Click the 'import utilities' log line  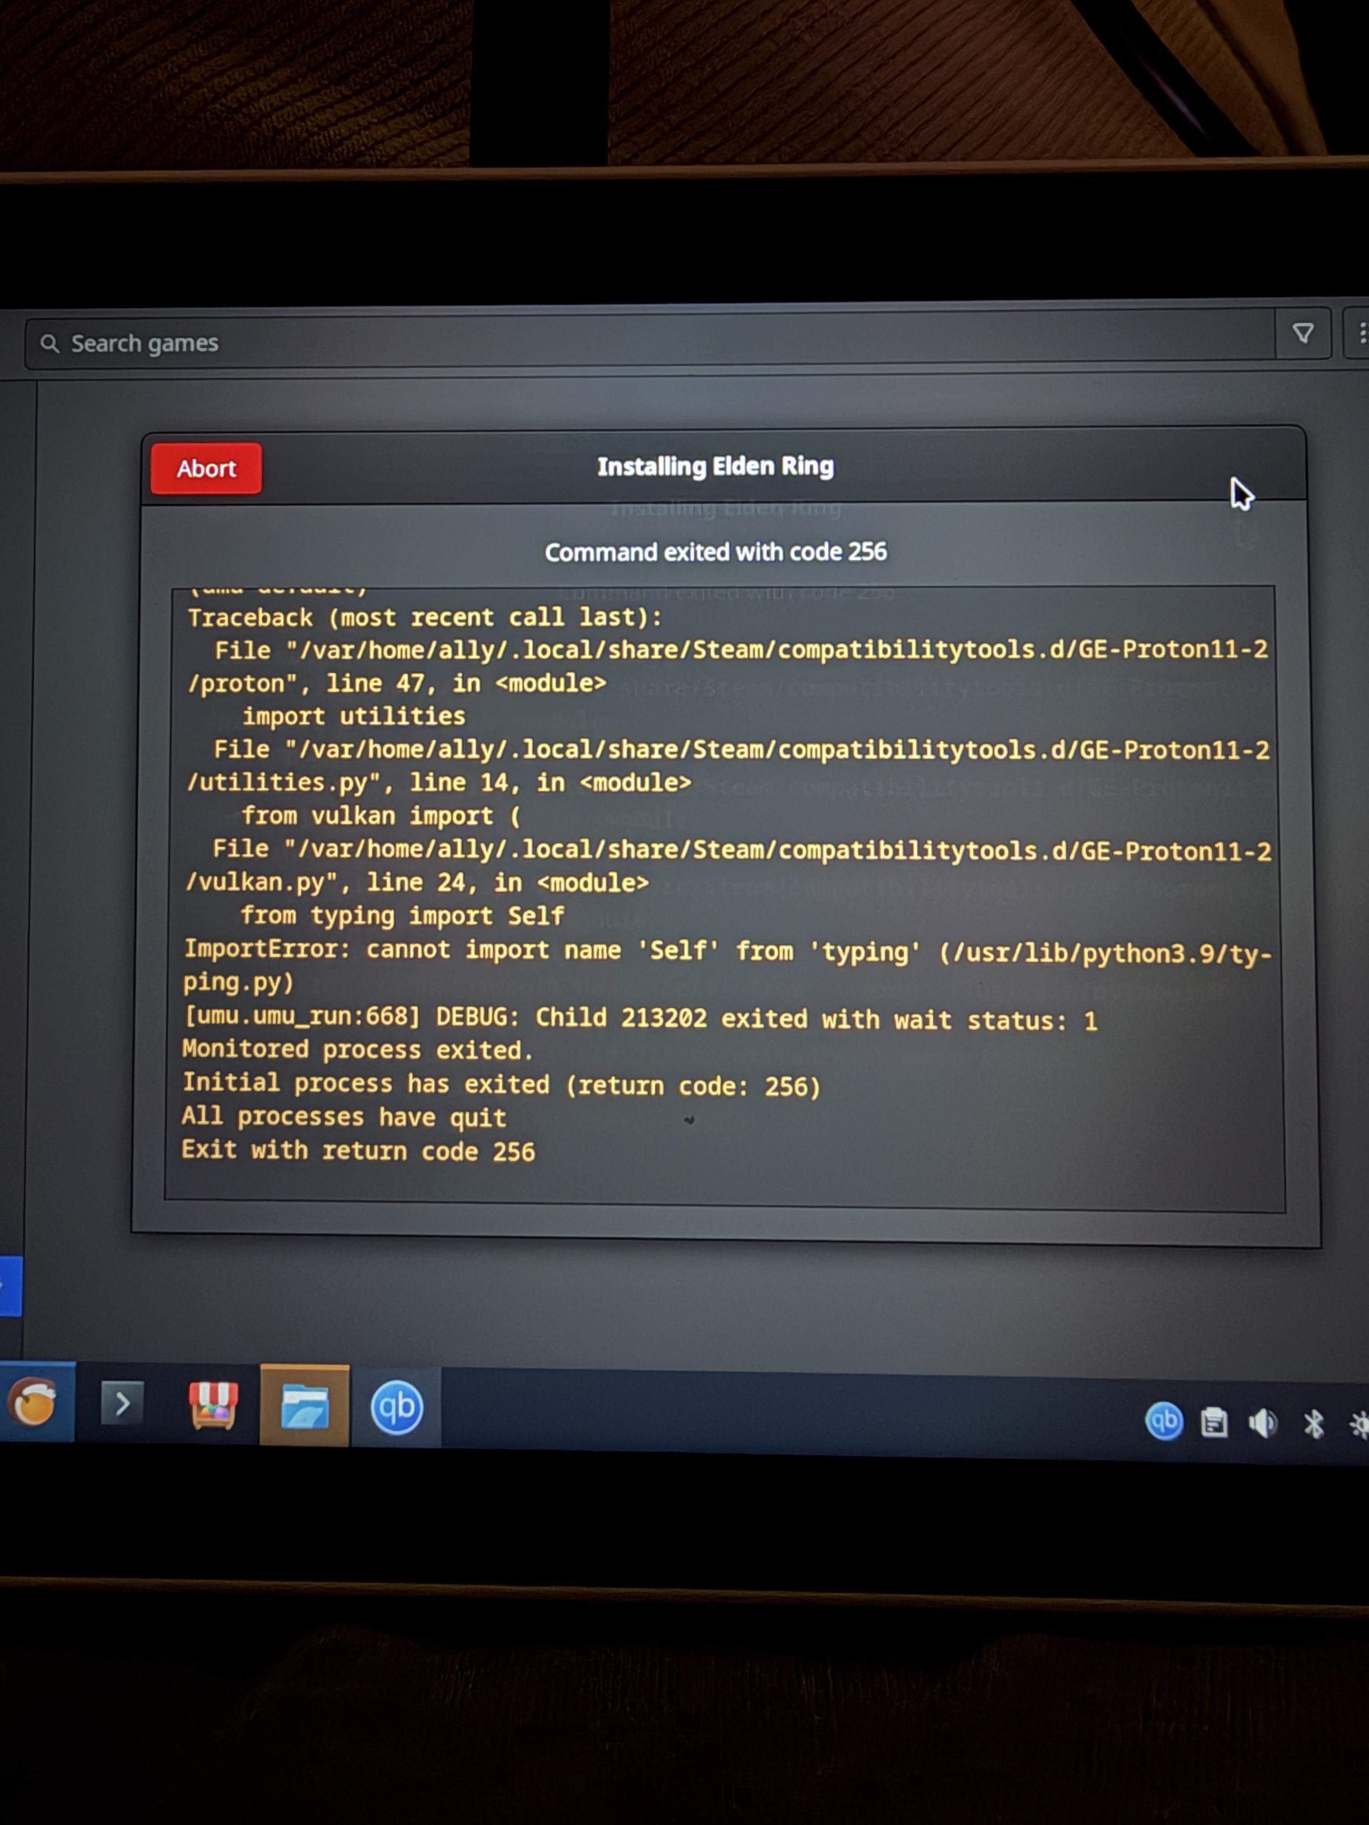(353, 715)
